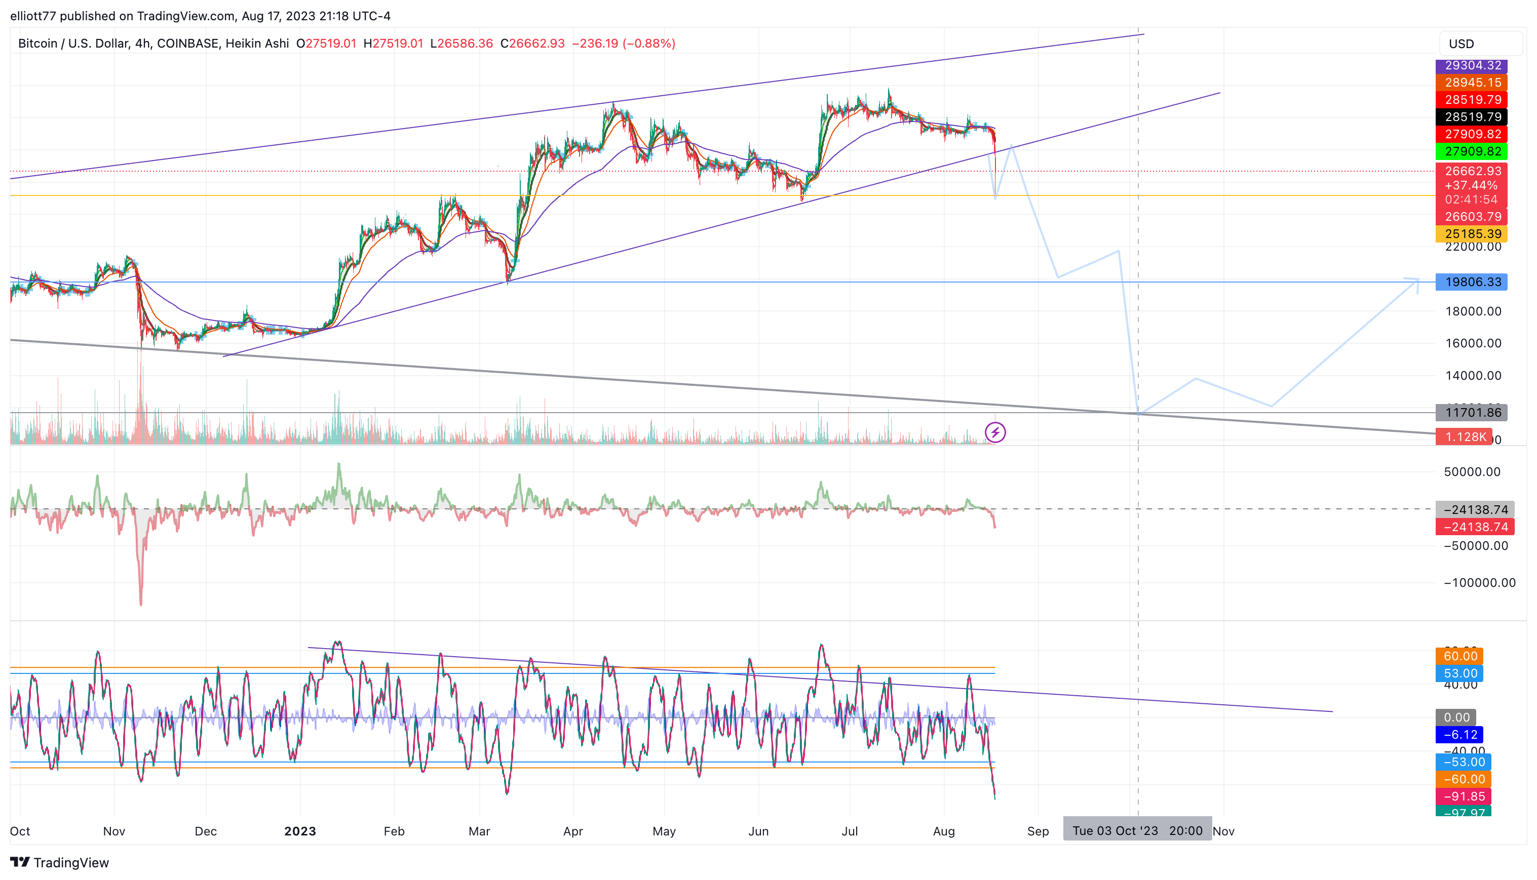1537x880 pixels.
Task: Click the countdown timer 02:41:54
Action: click(x=1471, y=199)
